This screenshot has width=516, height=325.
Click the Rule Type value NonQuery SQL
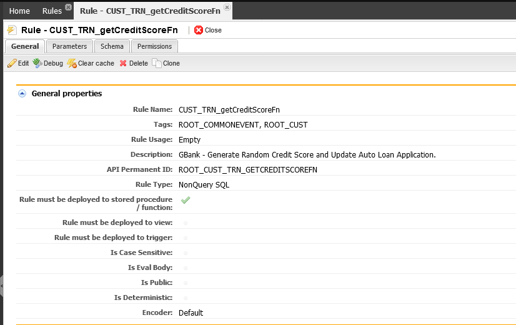point(204,185)
